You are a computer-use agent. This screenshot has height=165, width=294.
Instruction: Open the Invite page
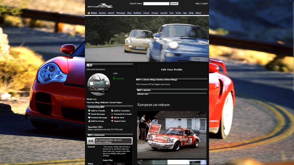tap(178, 13)
